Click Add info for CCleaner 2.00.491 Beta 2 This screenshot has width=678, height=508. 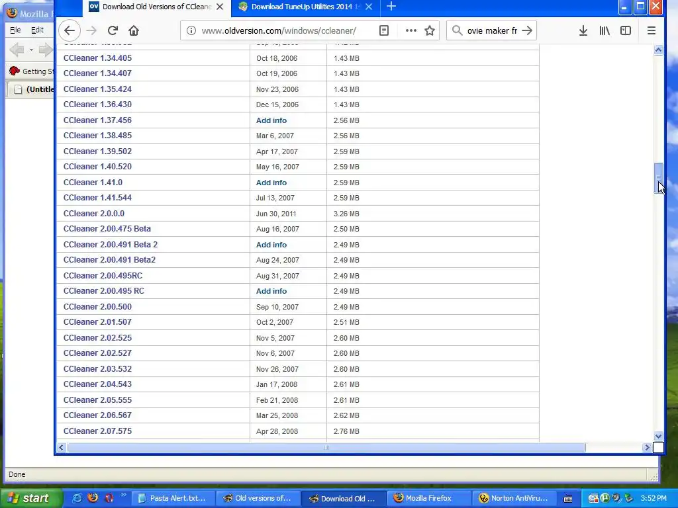pyautogui.click(x=271, y=245)
